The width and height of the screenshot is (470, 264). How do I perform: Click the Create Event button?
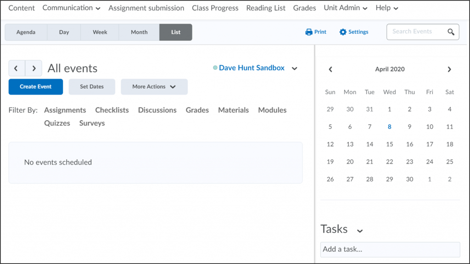35,87
